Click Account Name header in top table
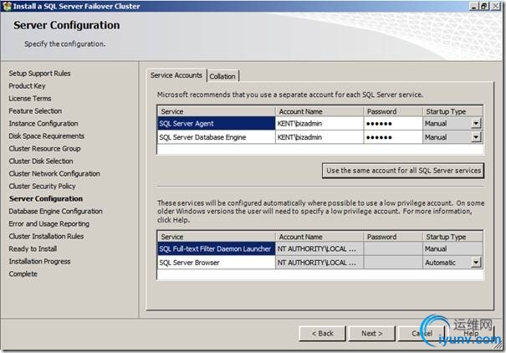 319,111
